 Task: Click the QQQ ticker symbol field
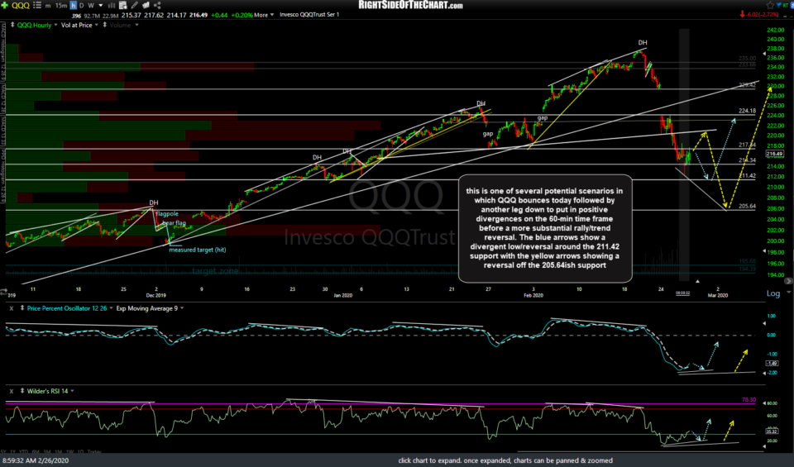[21, 6]
